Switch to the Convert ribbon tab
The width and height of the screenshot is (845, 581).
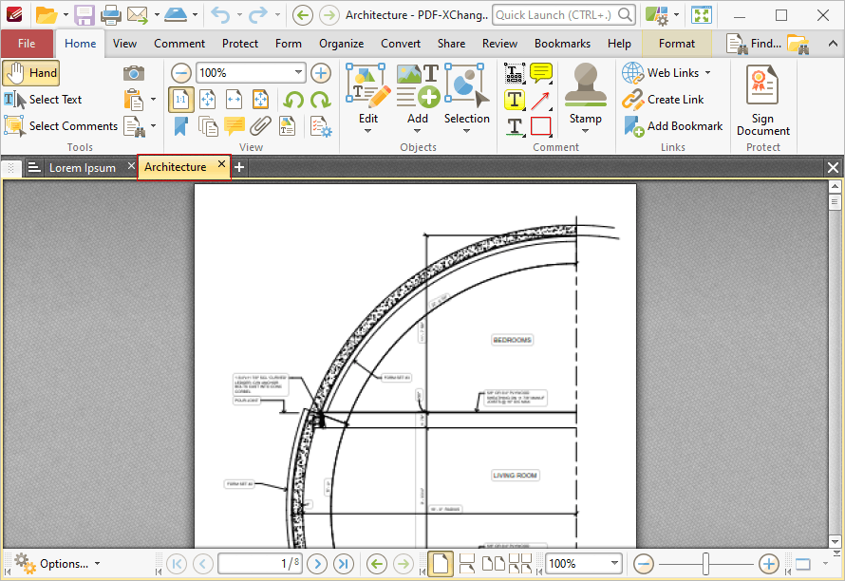click(x=401, y=44)
